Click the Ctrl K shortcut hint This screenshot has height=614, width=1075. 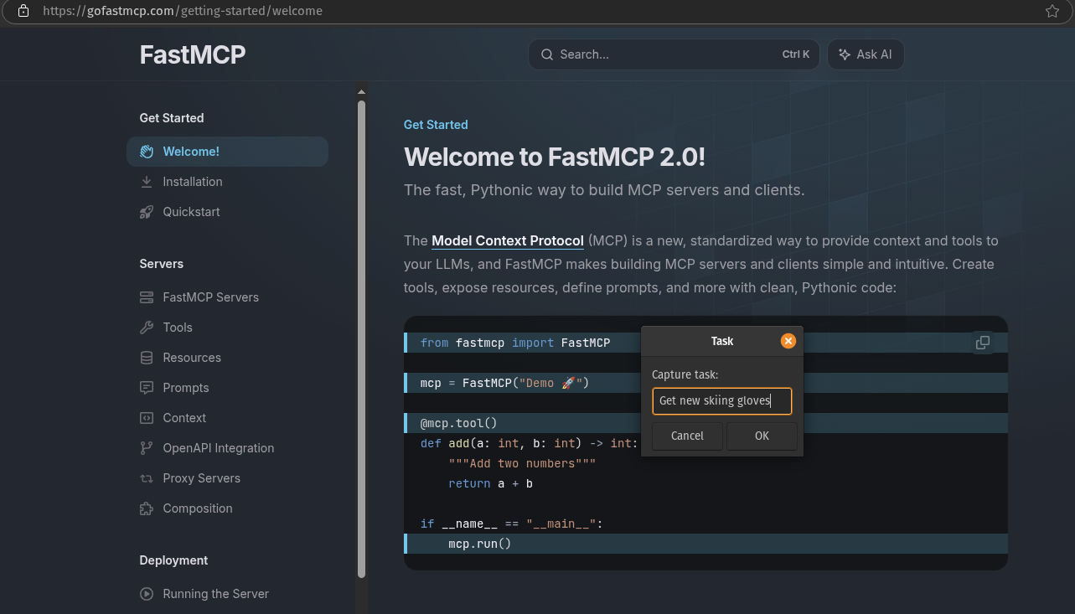pos(796,54)
